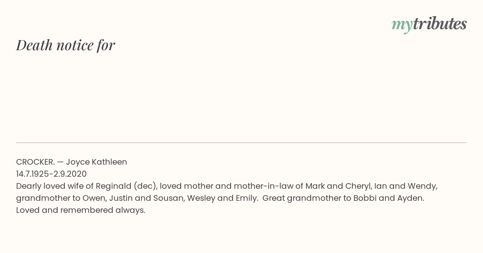Click the "(dec)" abbreviation
This screenshot has height=253, width=483.
[x=145, y=186]
